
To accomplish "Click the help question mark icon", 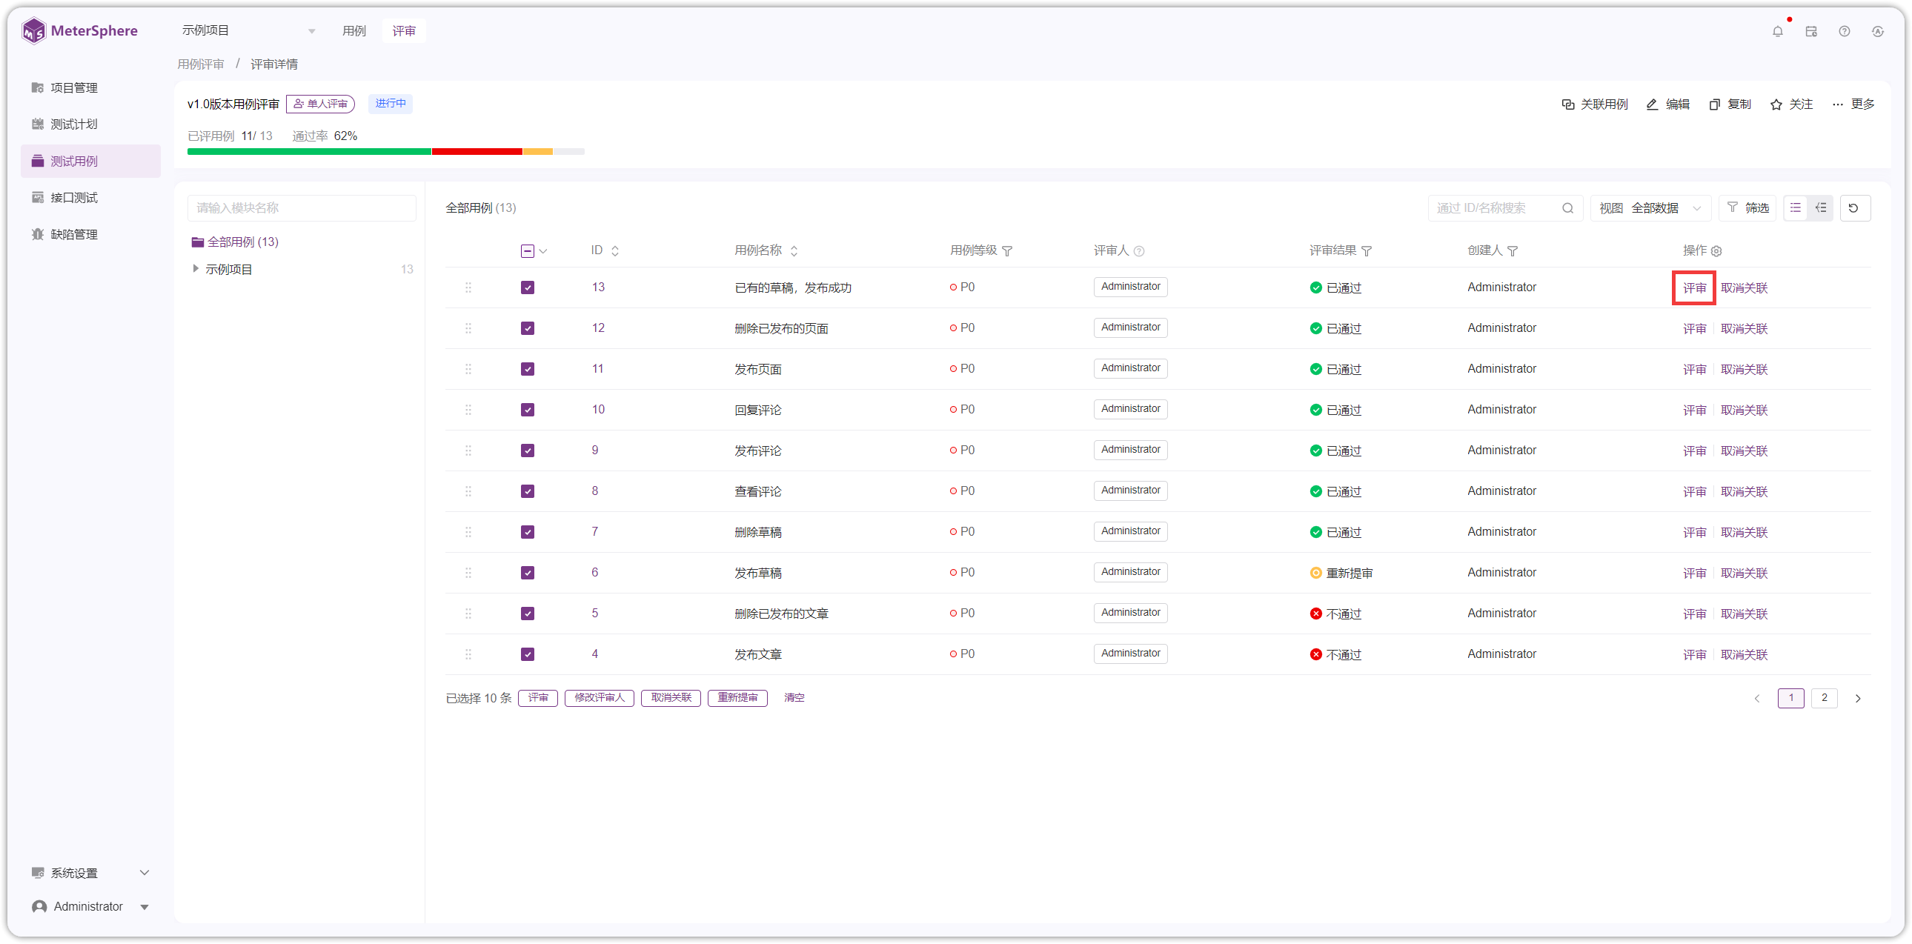I will coord(1845,31).
